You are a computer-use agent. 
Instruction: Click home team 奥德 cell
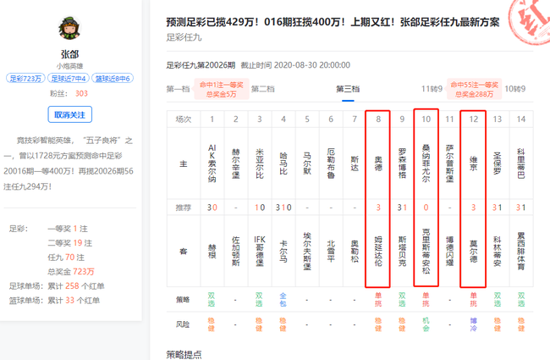pyautogui.click(x=378, y=163)
